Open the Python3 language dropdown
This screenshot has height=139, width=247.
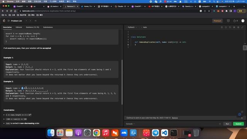click(x=132, y=27)
